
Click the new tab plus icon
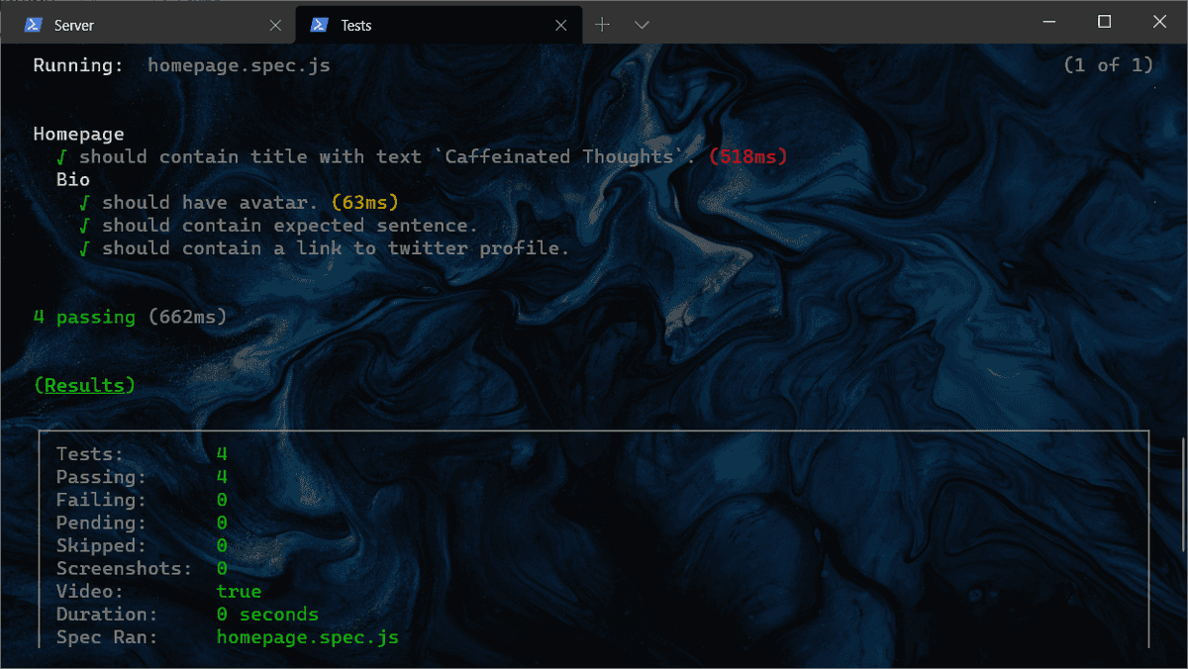click(602, 24)
